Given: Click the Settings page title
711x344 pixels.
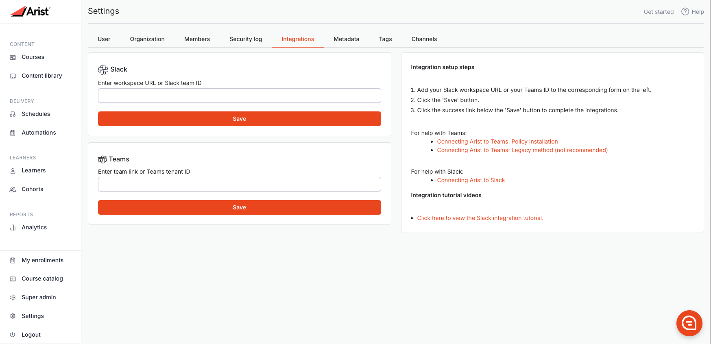Looking at the screenshot, I should coord(103,11).
